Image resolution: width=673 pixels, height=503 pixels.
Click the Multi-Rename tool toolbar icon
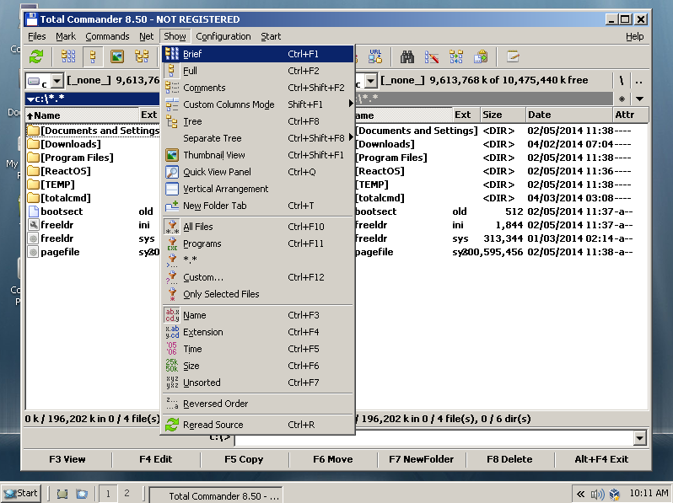(x=431, y=56)
